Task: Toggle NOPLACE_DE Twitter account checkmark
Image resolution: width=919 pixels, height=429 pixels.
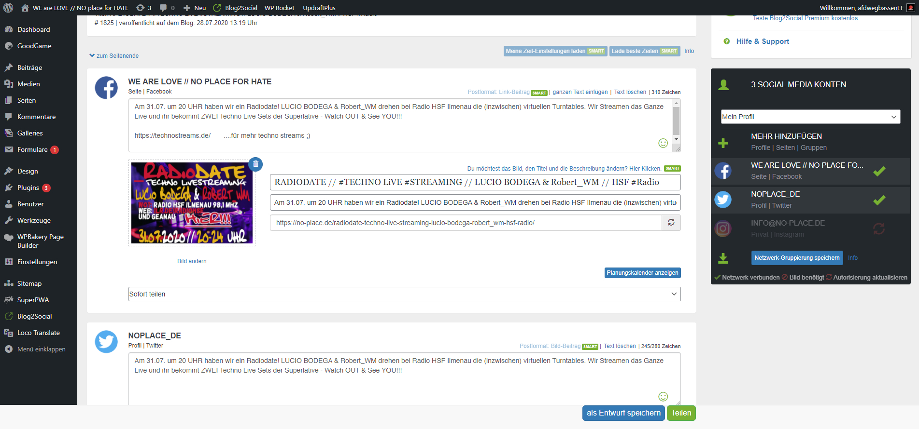Action: [879, 200]
